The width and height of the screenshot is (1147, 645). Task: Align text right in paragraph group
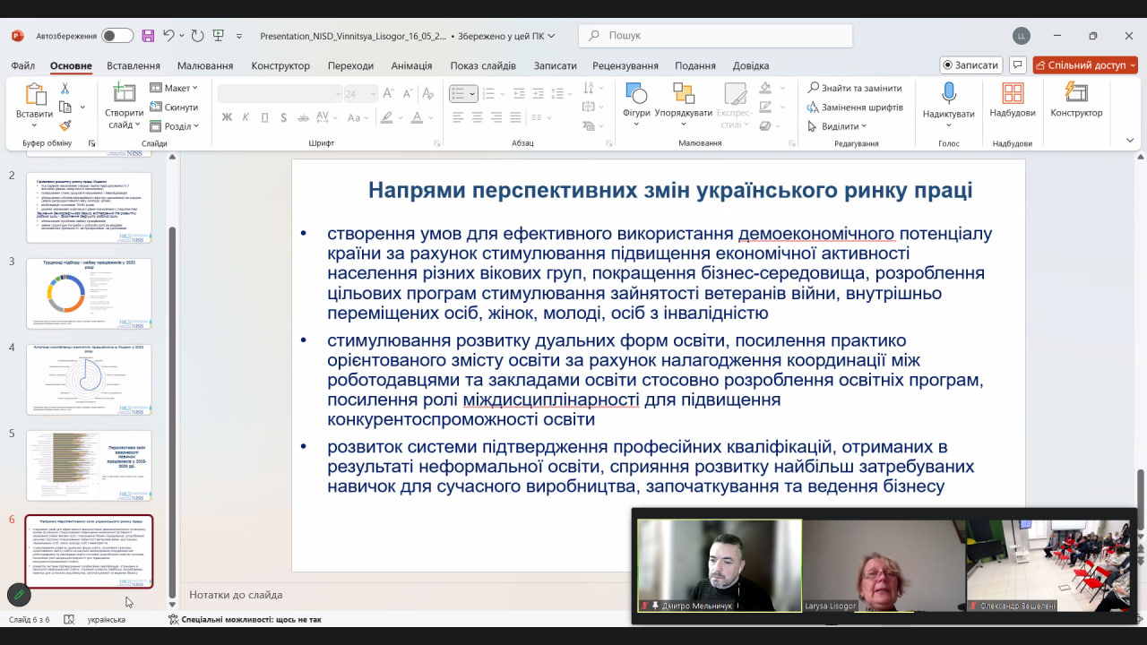496,117
